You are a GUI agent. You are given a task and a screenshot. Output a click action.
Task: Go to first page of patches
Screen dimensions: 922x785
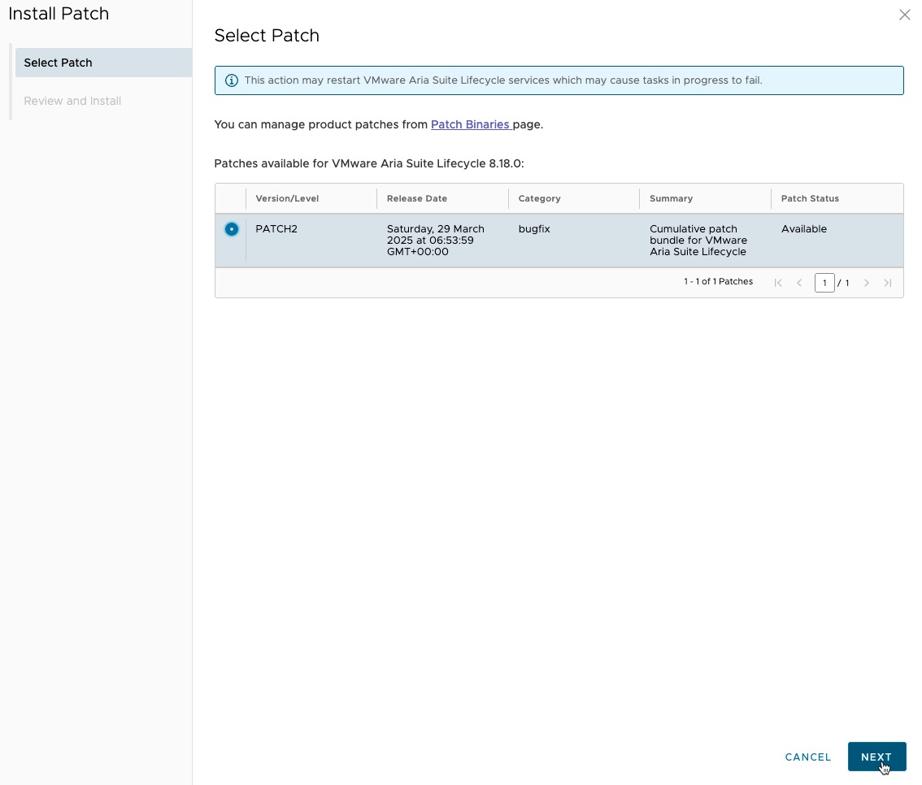(778, 283)
